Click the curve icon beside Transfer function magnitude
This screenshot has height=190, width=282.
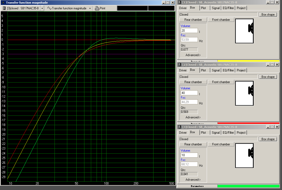click(x=49, y=8)
